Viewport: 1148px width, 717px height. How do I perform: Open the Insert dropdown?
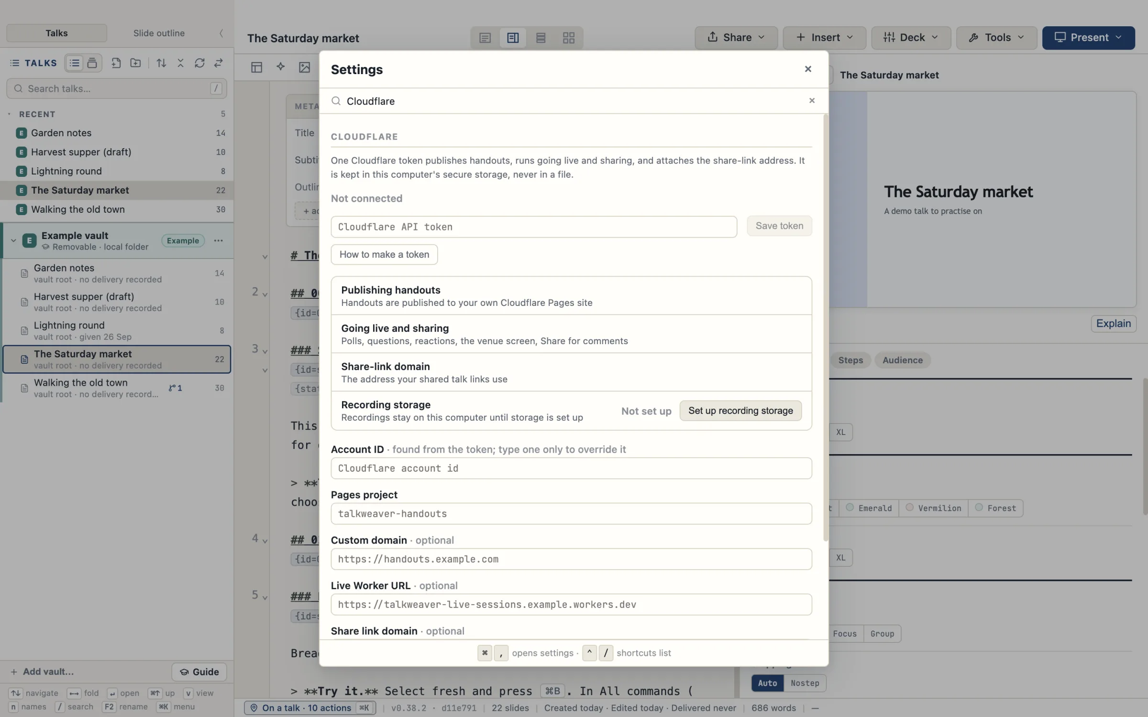pyautogui.click(x=824, y=38)
